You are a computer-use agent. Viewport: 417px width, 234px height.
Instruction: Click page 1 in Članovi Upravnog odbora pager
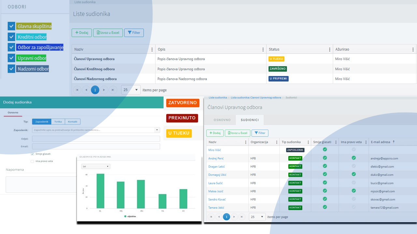pos(226,216)
